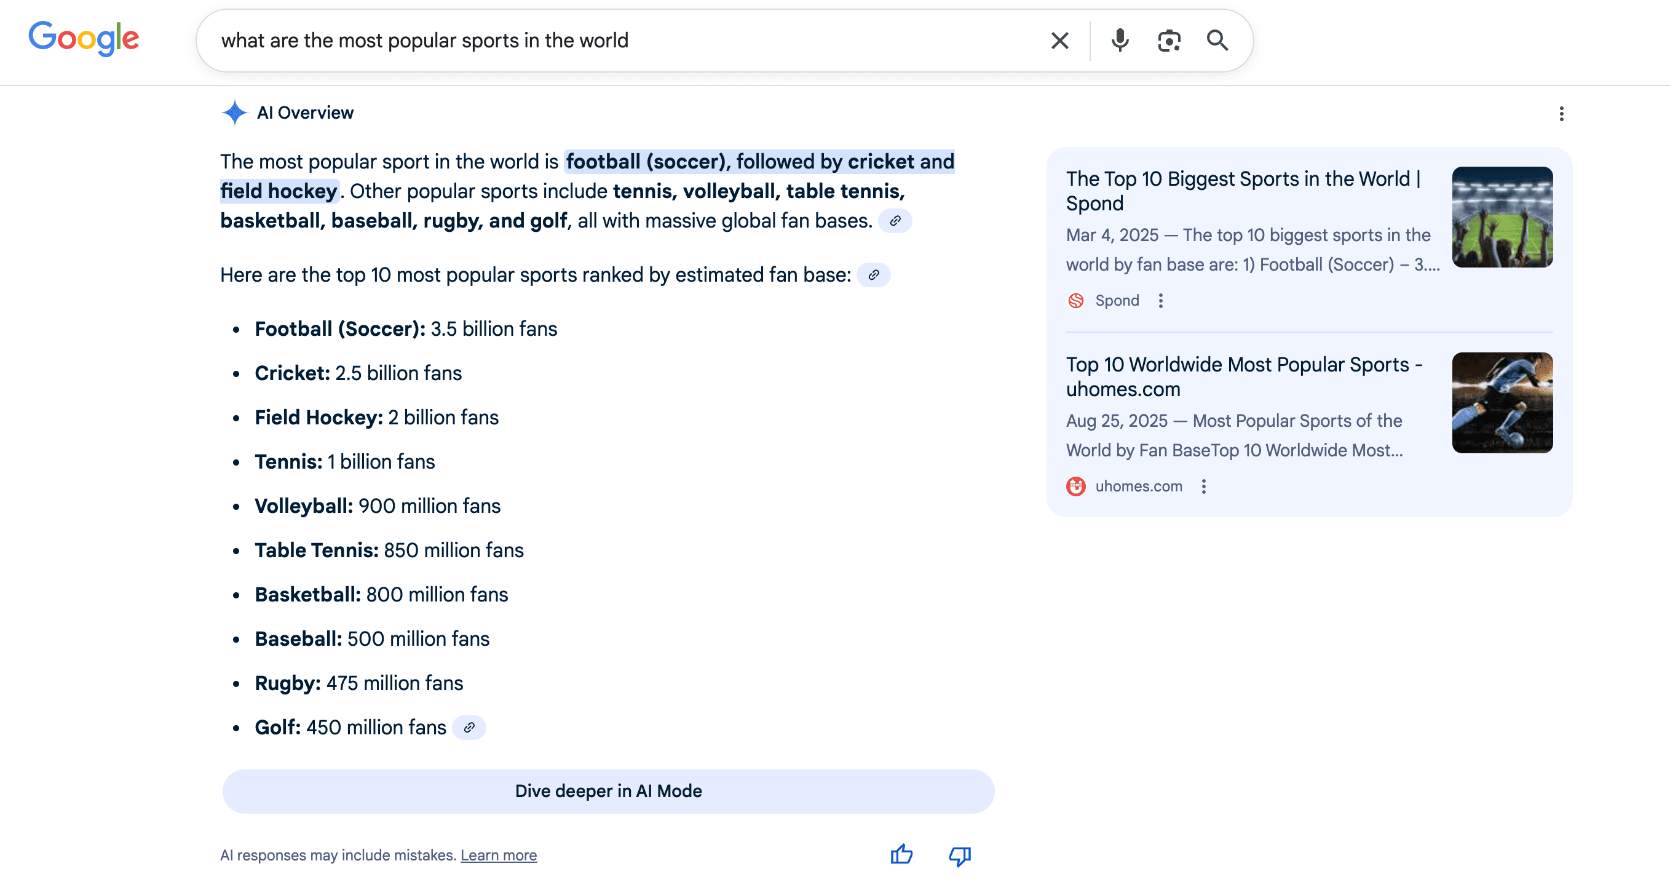Clear the search query with X icon

1059,41
